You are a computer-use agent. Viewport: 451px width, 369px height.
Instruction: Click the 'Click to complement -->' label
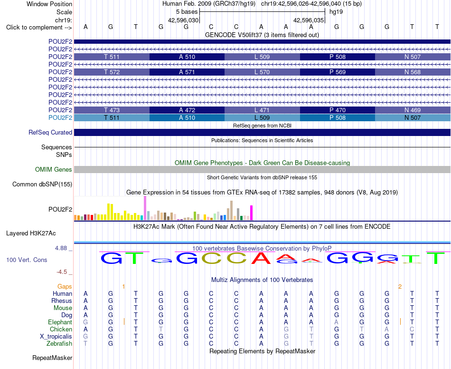coord(39,28)
